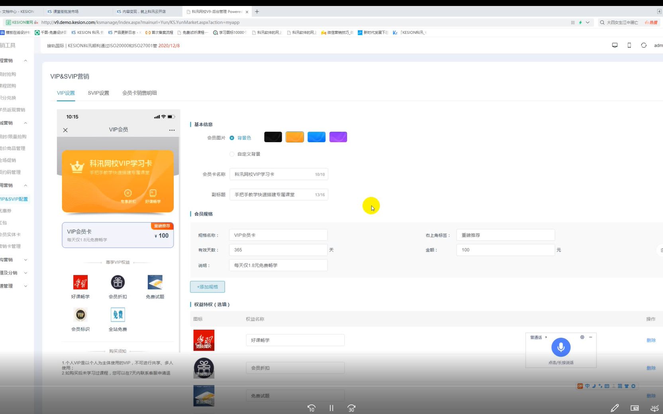Click the blue microphone voice input button
663x414 pixels.
561,348
